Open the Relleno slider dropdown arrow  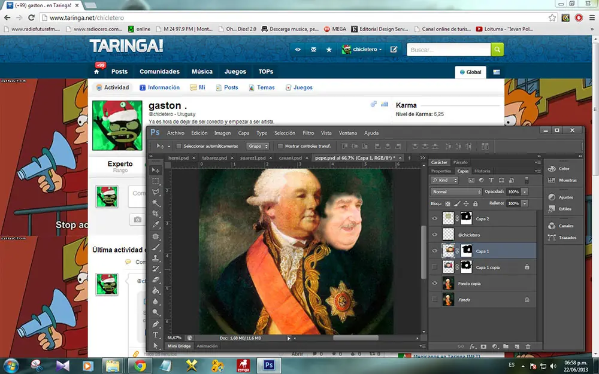525,203
